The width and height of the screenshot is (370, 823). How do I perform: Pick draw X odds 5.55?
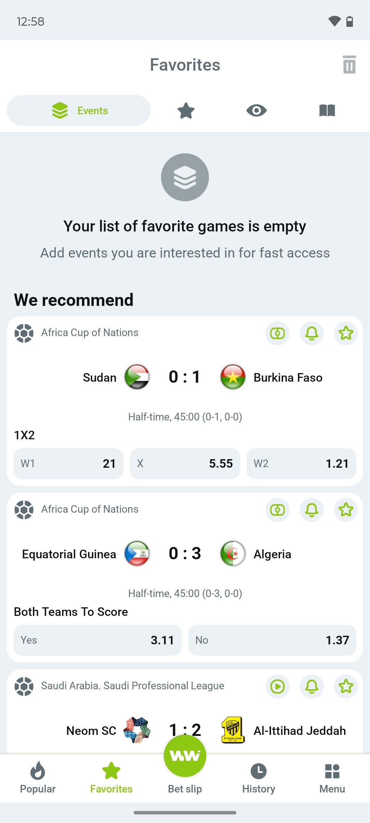(185, 464)
